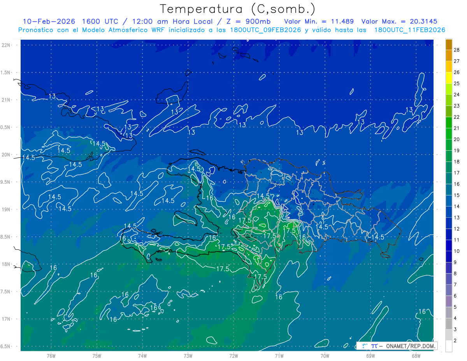Click the '2' value on the color legend
The image size is (467, 361).
(455, 341)
